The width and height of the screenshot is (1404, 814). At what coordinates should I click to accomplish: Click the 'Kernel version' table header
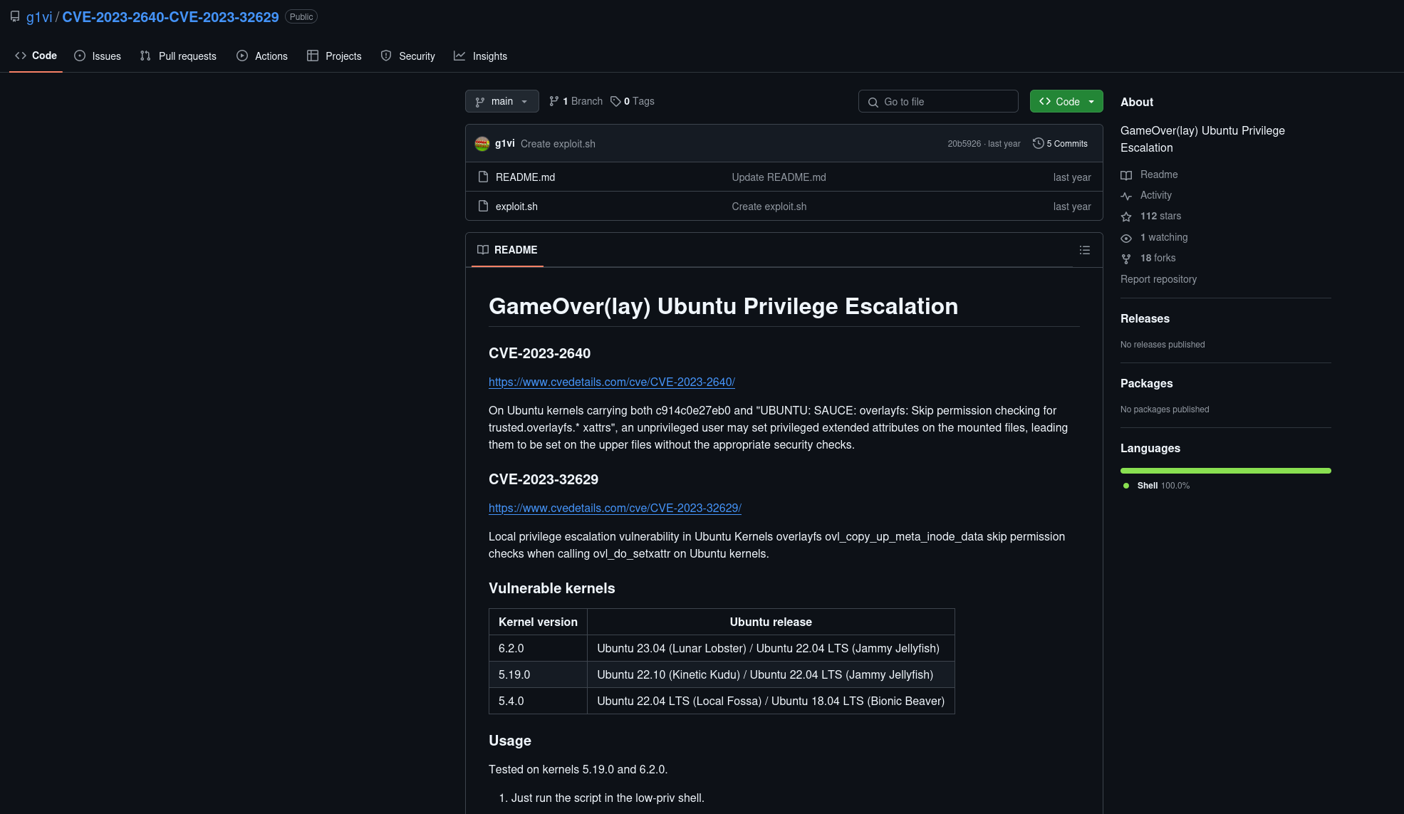tap(538, 622)
